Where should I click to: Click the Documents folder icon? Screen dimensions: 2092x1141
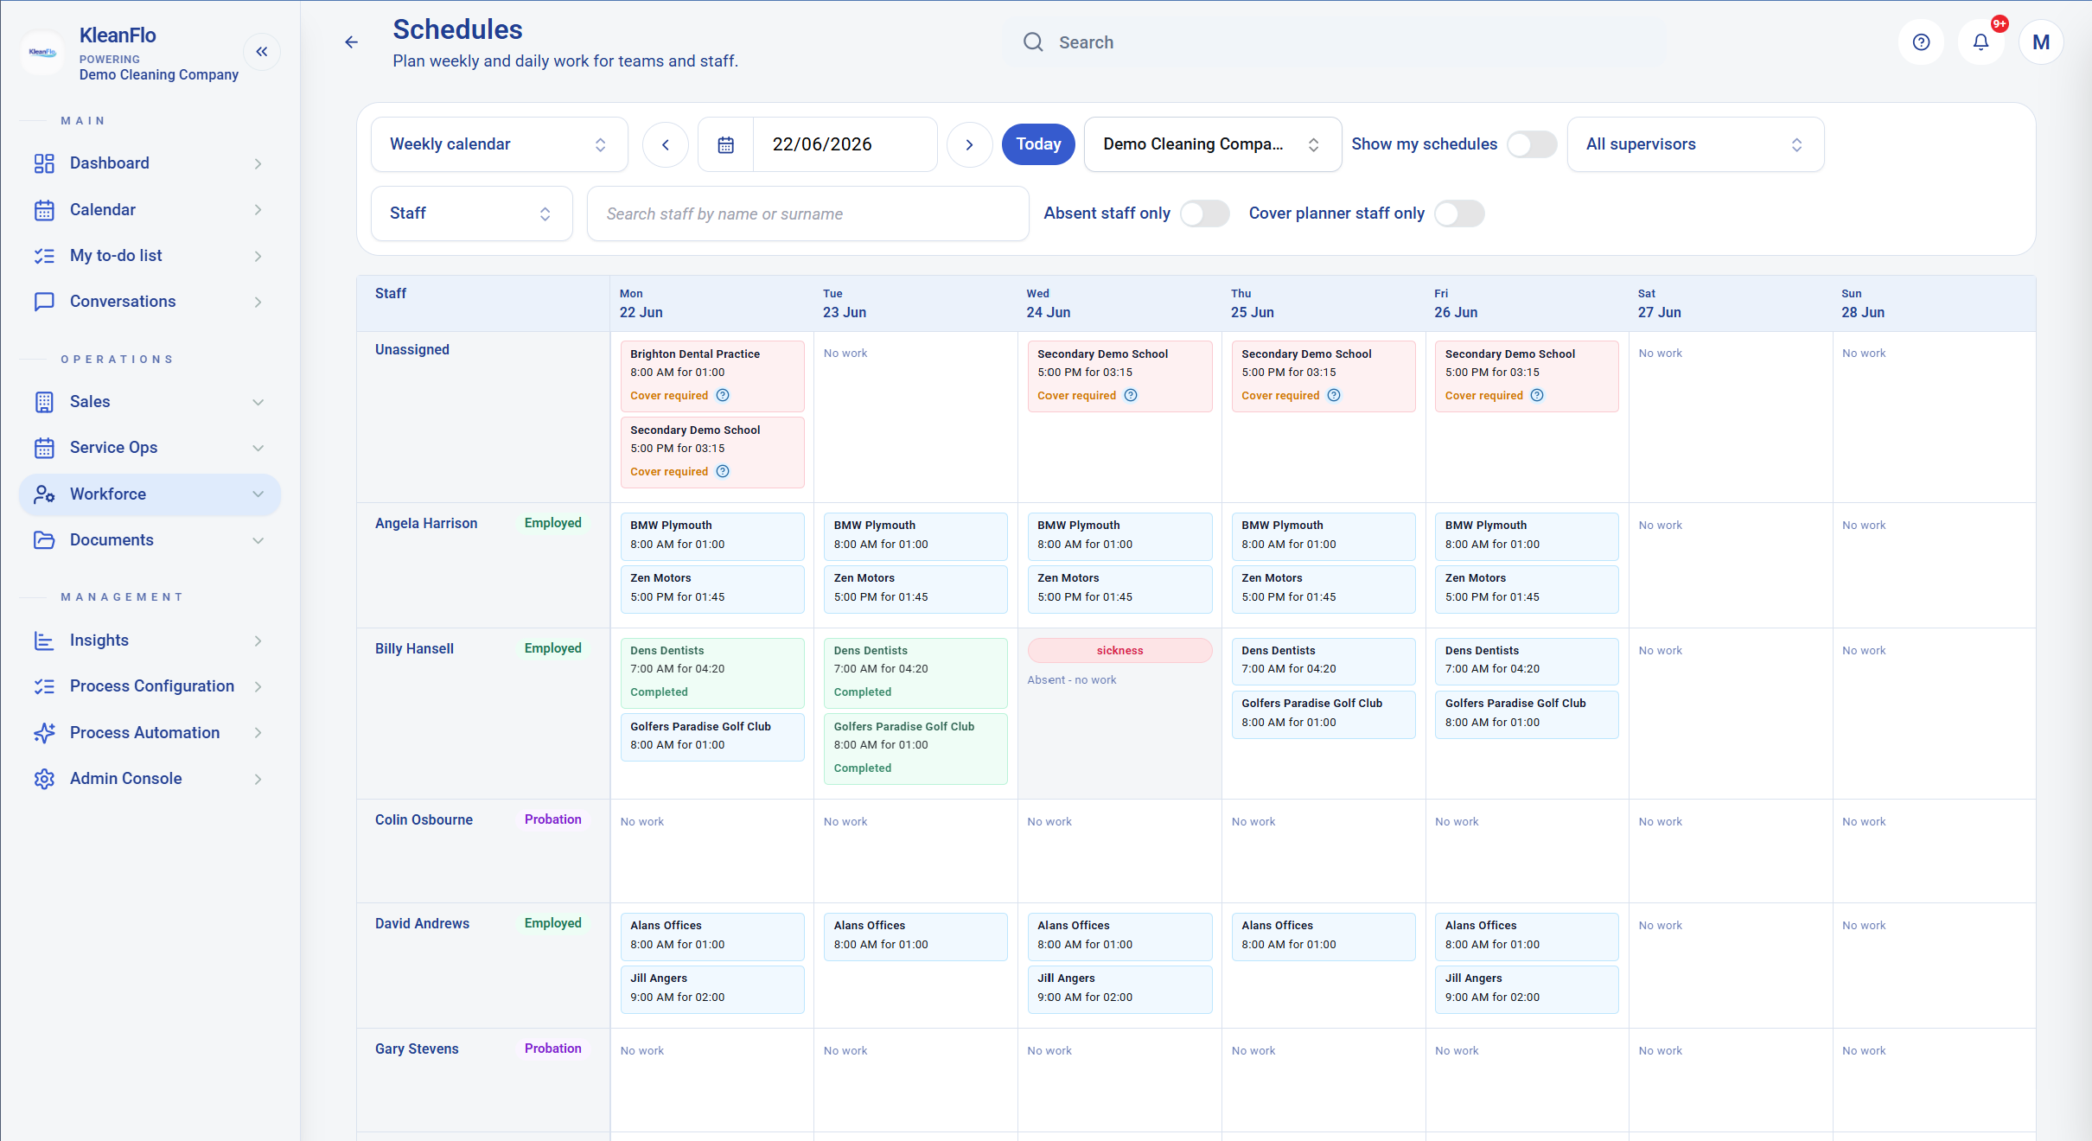click(x=44, y=540)
